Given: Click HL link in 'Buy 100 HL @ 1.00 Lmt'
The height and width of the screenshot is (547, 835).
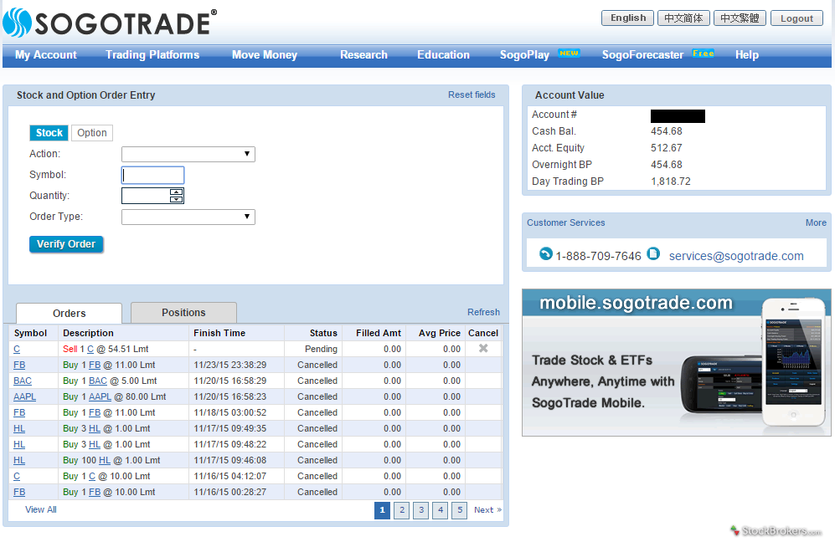Looking at the screenshot, I should (x=105, y=460).
